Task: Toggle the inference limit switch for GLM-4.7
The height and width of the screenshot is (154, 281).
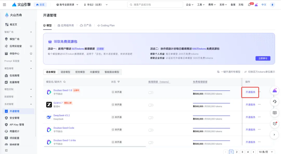Action: click(151, 105)
